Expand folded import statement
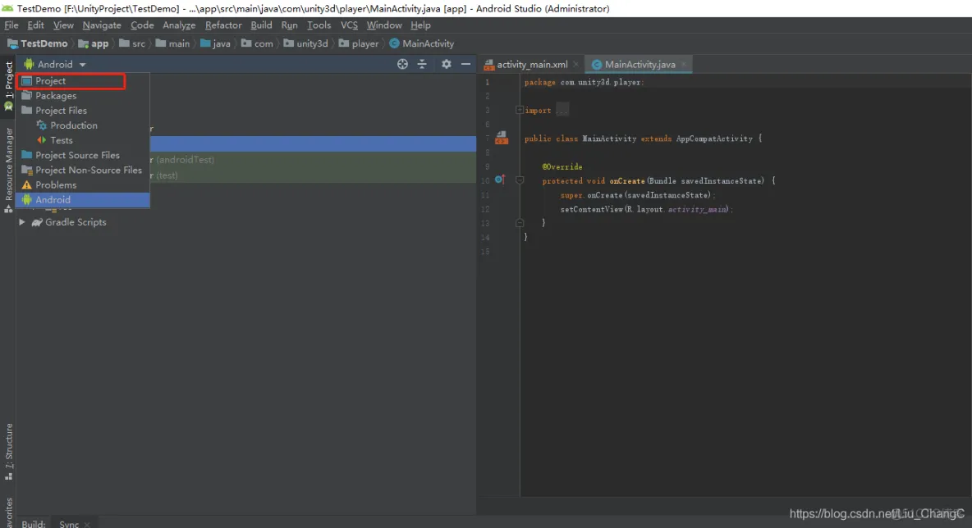The height and width of the screenshot is (528, 972). (x=520, y=110)
